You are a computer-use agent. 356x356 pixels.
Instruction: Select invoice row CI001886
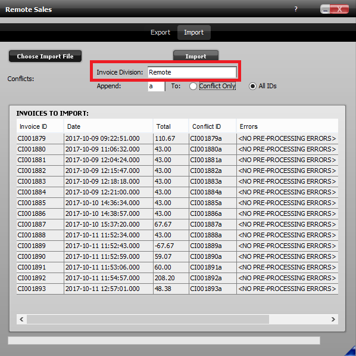[177, 213]
